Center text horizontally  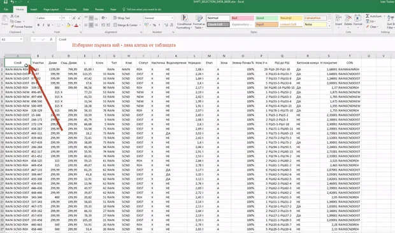[x=91, y=25]
